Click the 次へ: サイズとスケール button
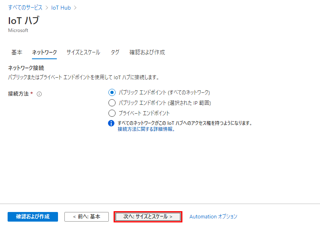Image resolution: width=320 pixels, height=240 pixels. tap(148, 216)
